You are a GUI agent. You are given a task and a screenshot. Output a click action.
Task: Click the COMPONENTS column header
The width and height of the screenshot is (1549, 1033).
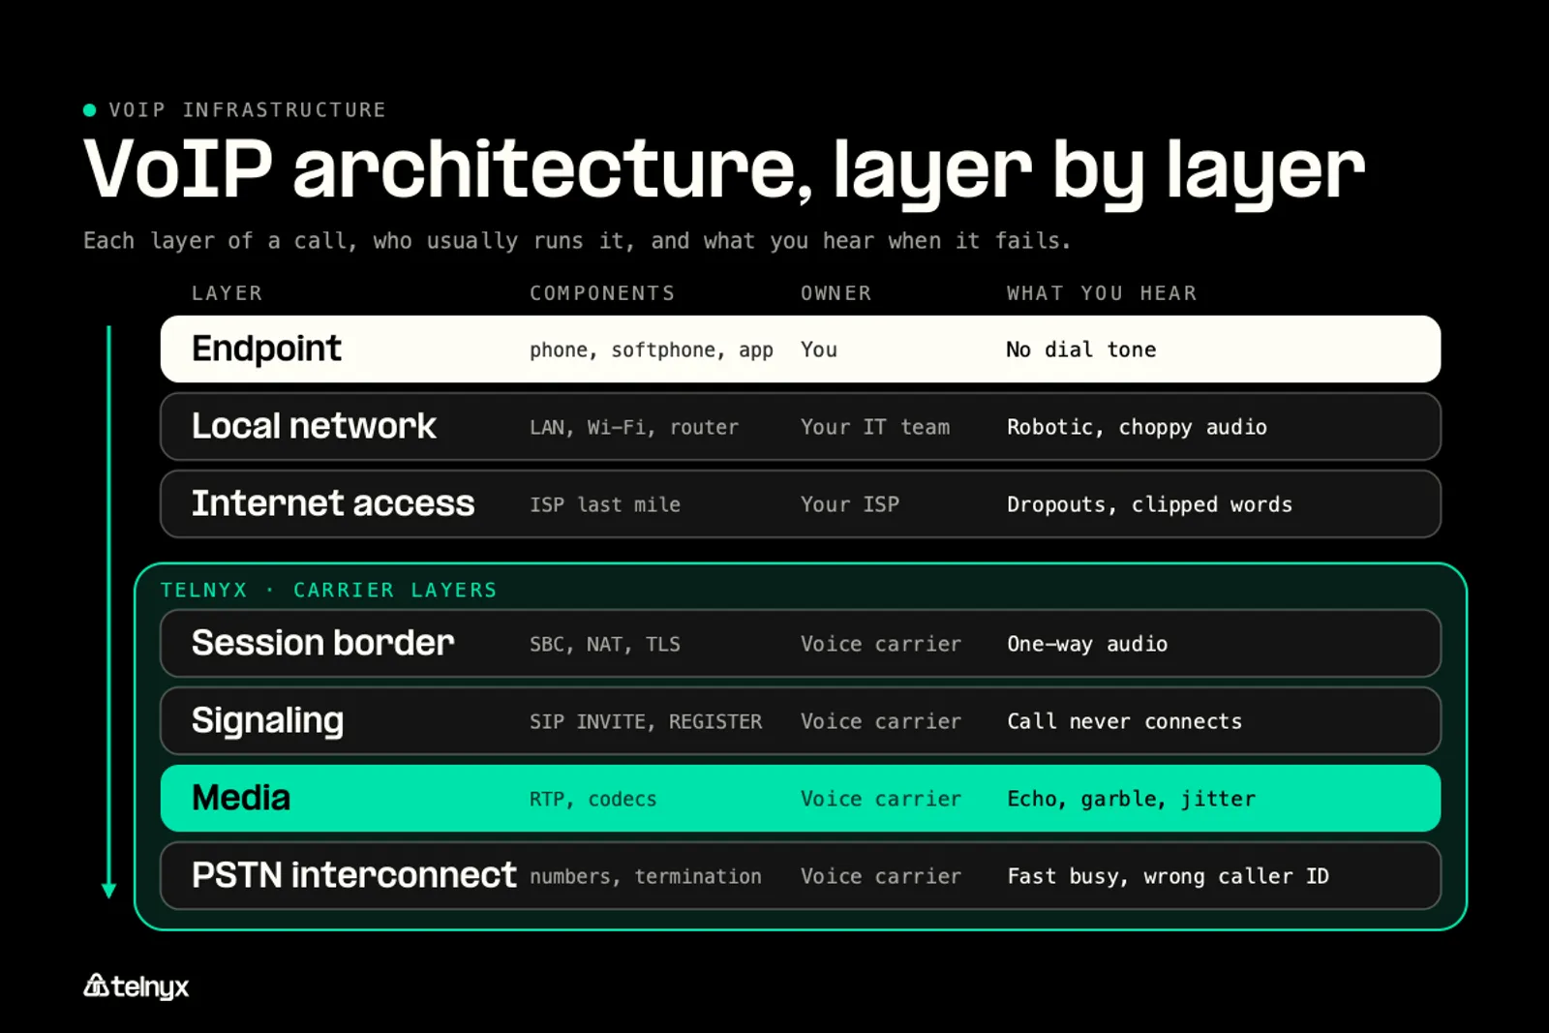[x=602, y=293]
